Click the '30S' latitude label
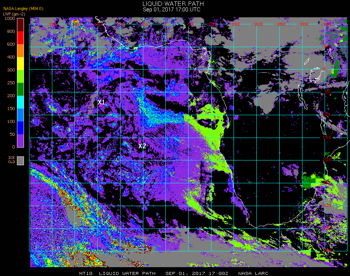 [x=327, y=205]
